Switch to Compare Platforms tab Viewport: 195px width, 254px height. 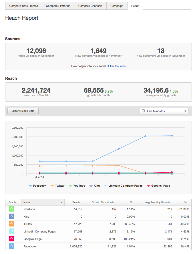pos(58,6)
